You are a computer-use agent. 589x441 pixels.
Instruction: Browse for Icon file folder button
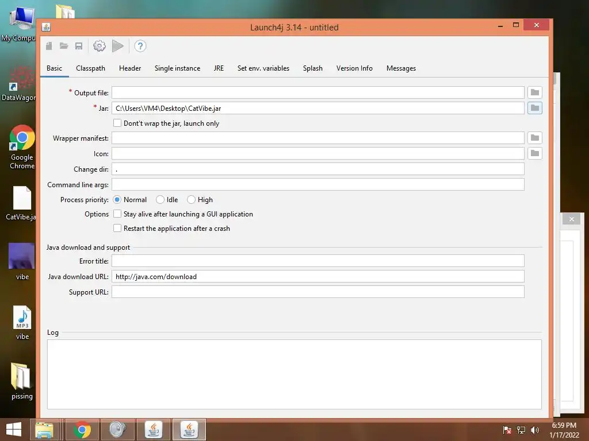(534, 153)
